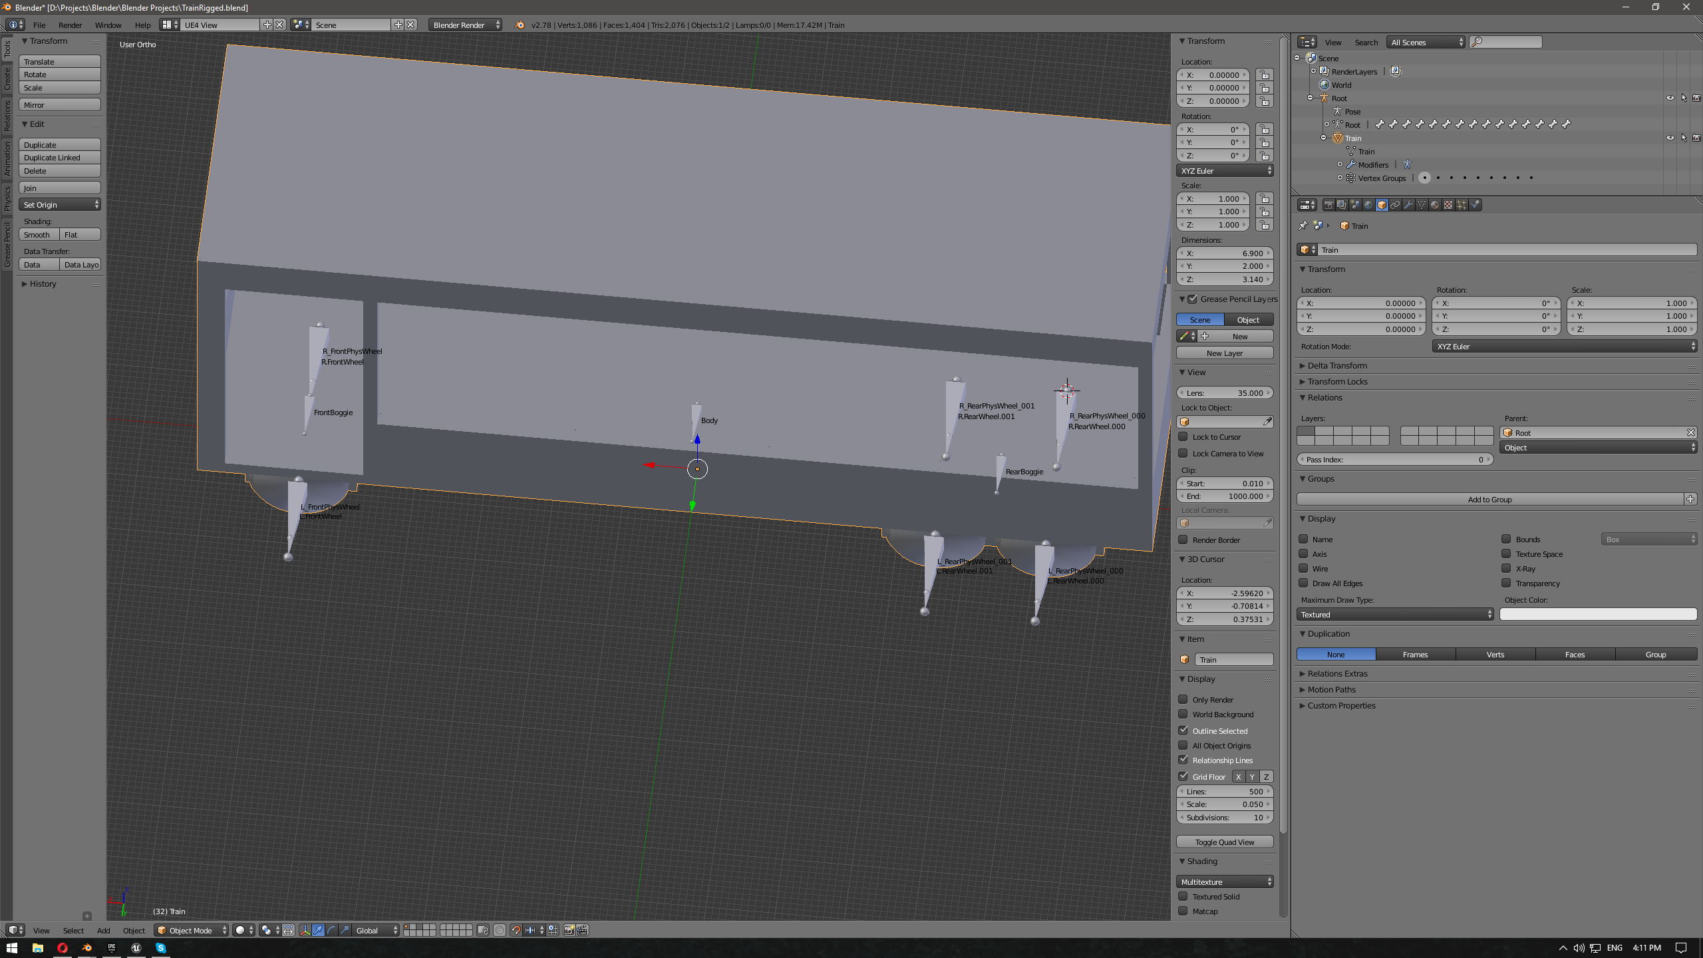Open the Modifiers tab (wrench icon)
The width and height of the screenshot is (1703, 958).
pyautogui.click(x=1408, y=205)
